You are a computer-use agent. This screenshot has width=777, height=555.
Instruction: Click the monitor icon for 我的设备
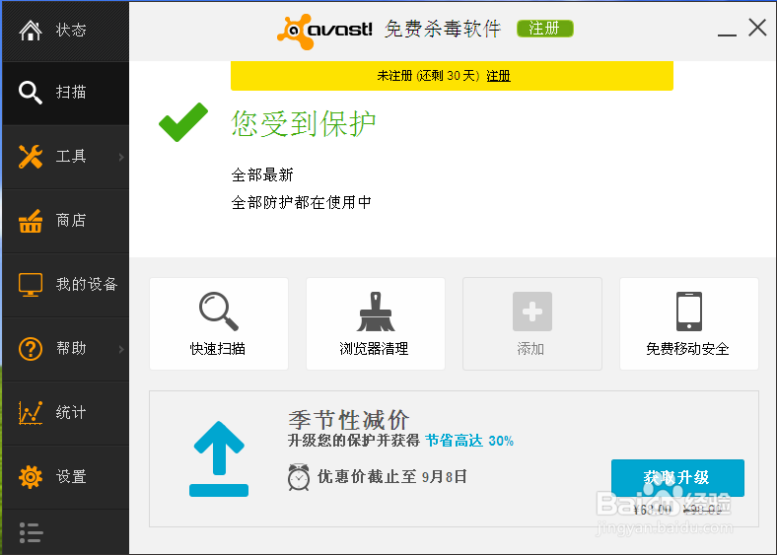[31, 285]
